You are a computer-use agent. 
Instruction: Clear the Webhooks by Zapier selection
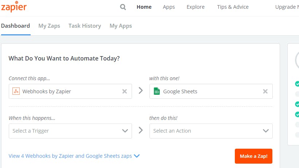[x=125, y=91]
